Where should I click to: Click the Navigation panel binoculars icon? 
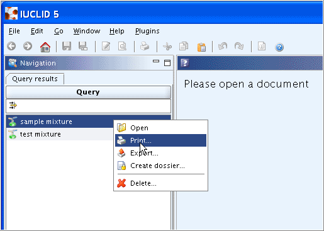(x=13, y=63)
